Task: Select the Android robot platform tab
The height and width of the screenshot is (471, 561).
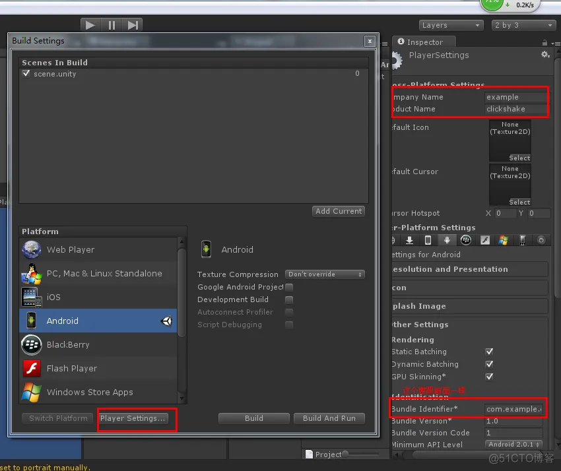Action: 447,240
